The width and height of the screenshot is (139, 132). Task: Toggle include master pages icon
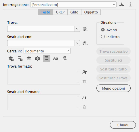point(37,58)
